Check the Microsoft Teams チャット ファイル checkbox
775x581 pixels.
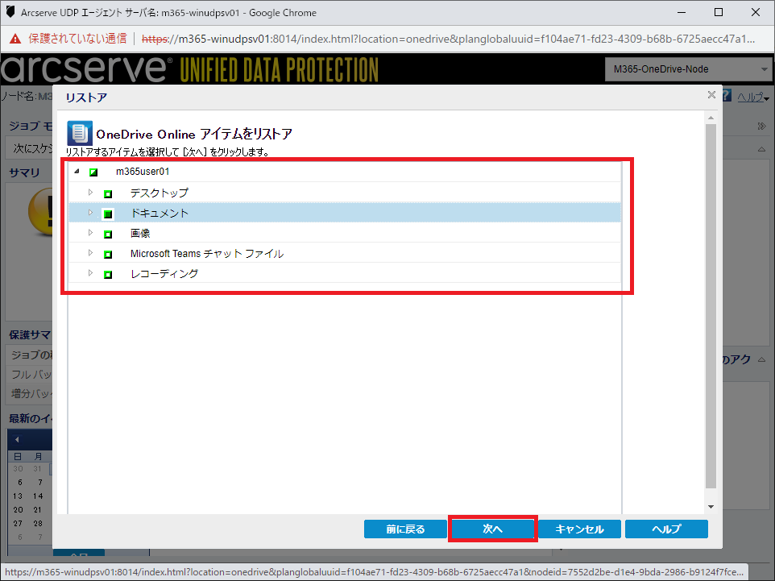click(108, 255)
